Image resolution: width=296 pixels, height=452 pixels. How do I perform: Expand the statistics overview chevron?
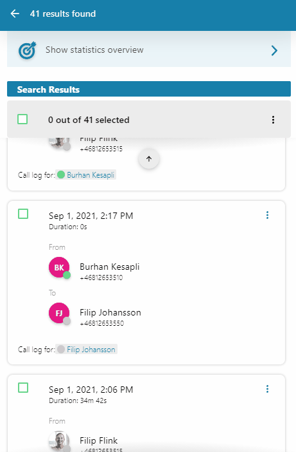pyautogui.click(x=274, y=50)
